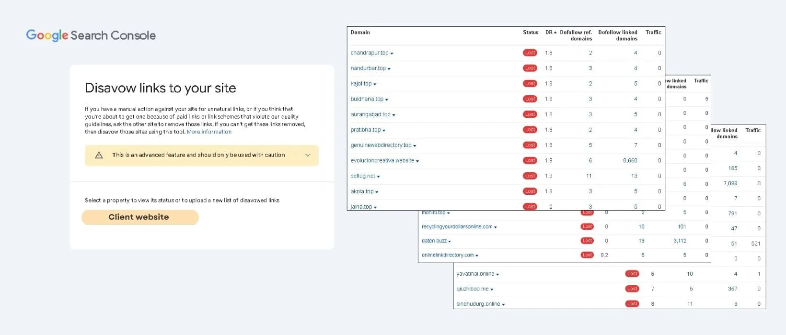Open recyclingyourdollarsonline.com domain link
The image size is (786, 335).
[457, 227]
